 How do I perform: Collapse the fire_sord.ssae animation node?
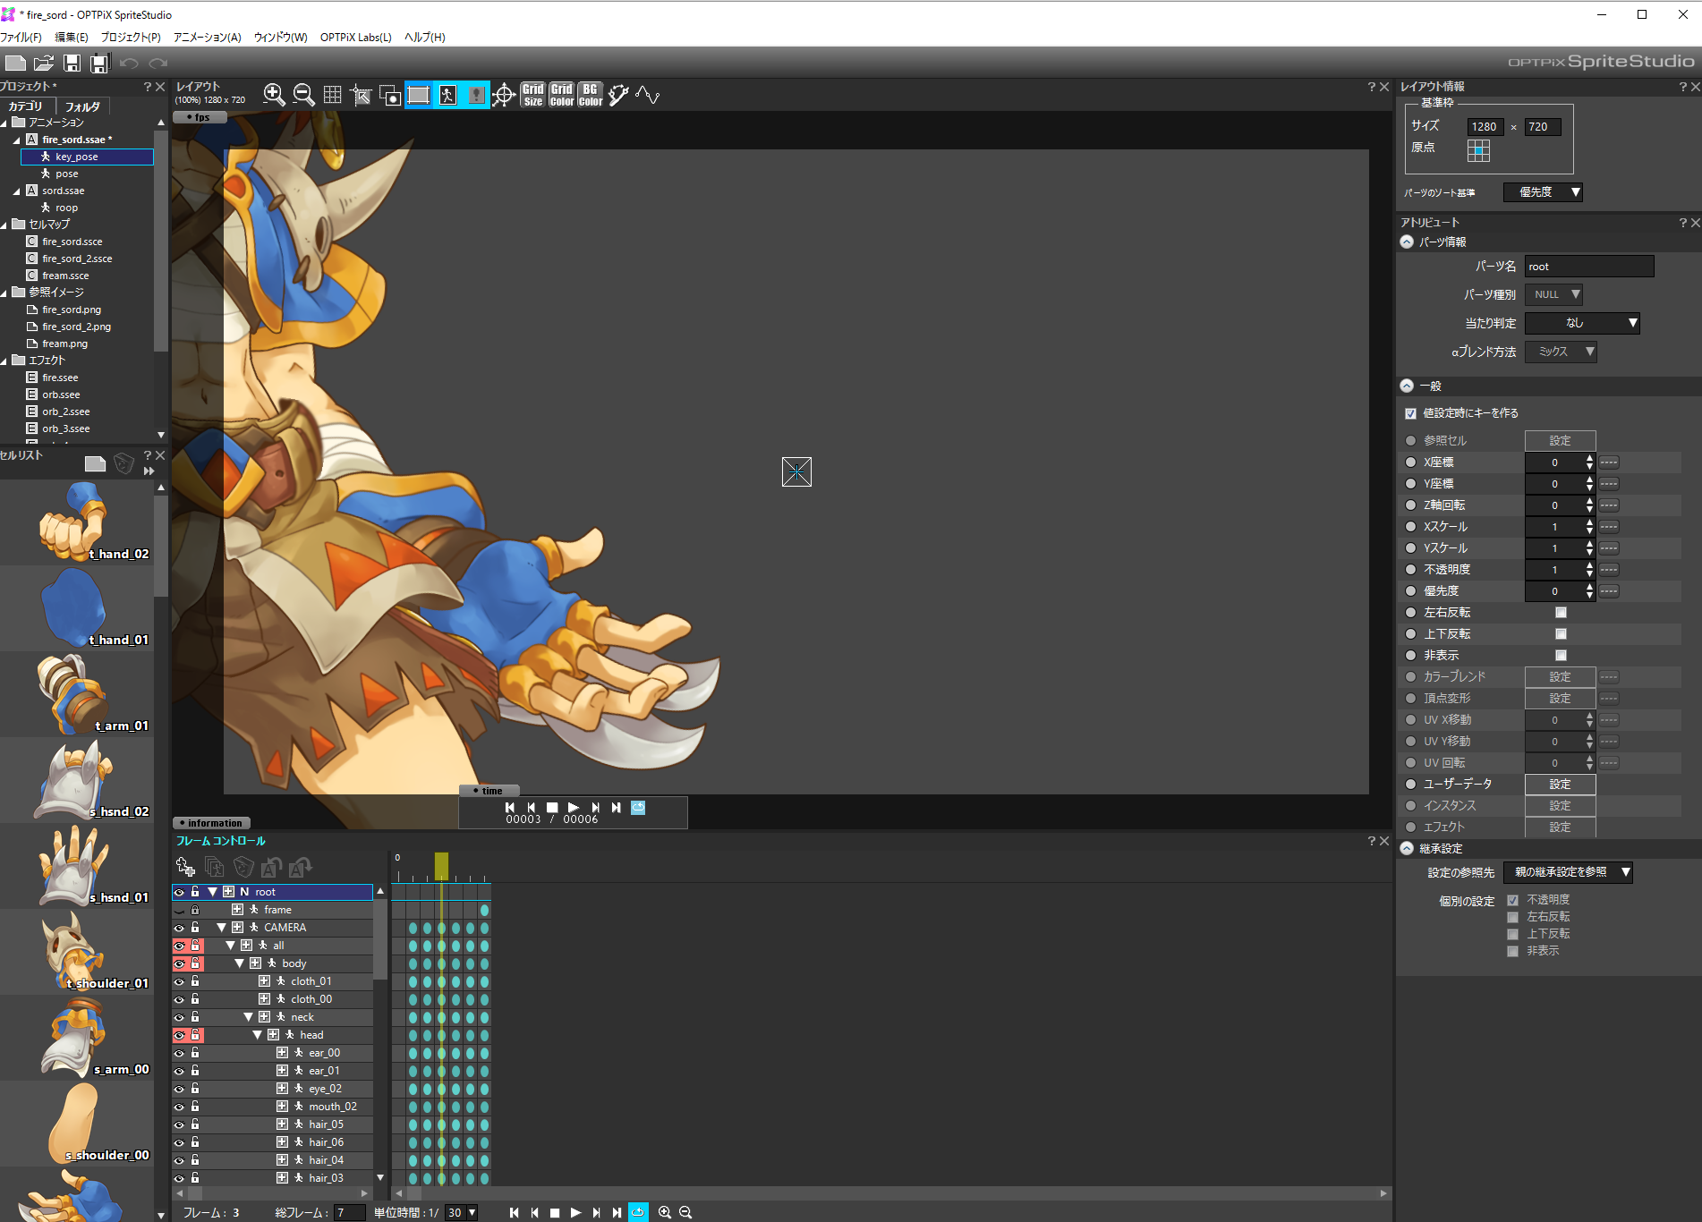click(x=16, y=140)
